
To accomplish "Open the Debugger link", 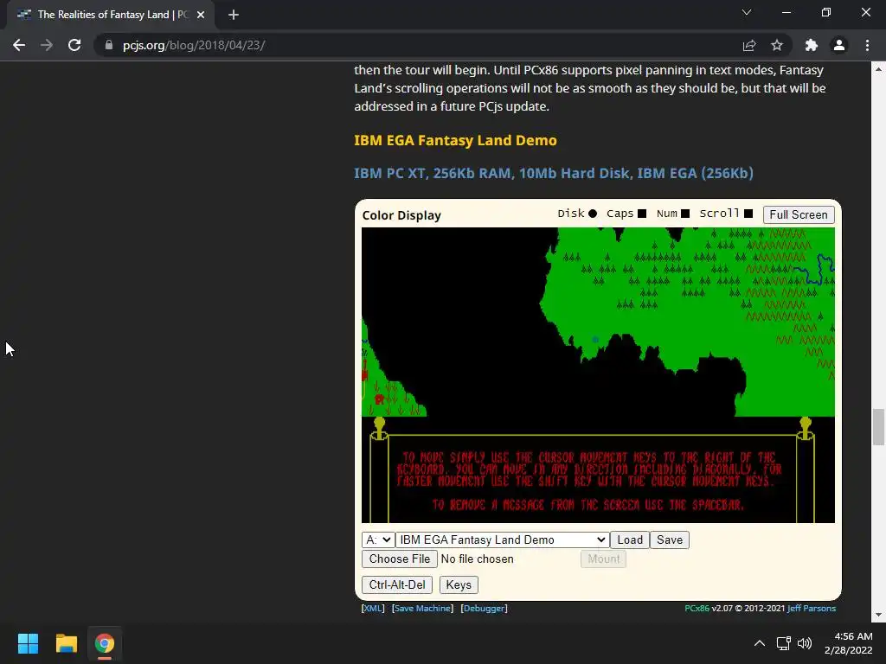I will pyautogui.click(x=485, y=608).
